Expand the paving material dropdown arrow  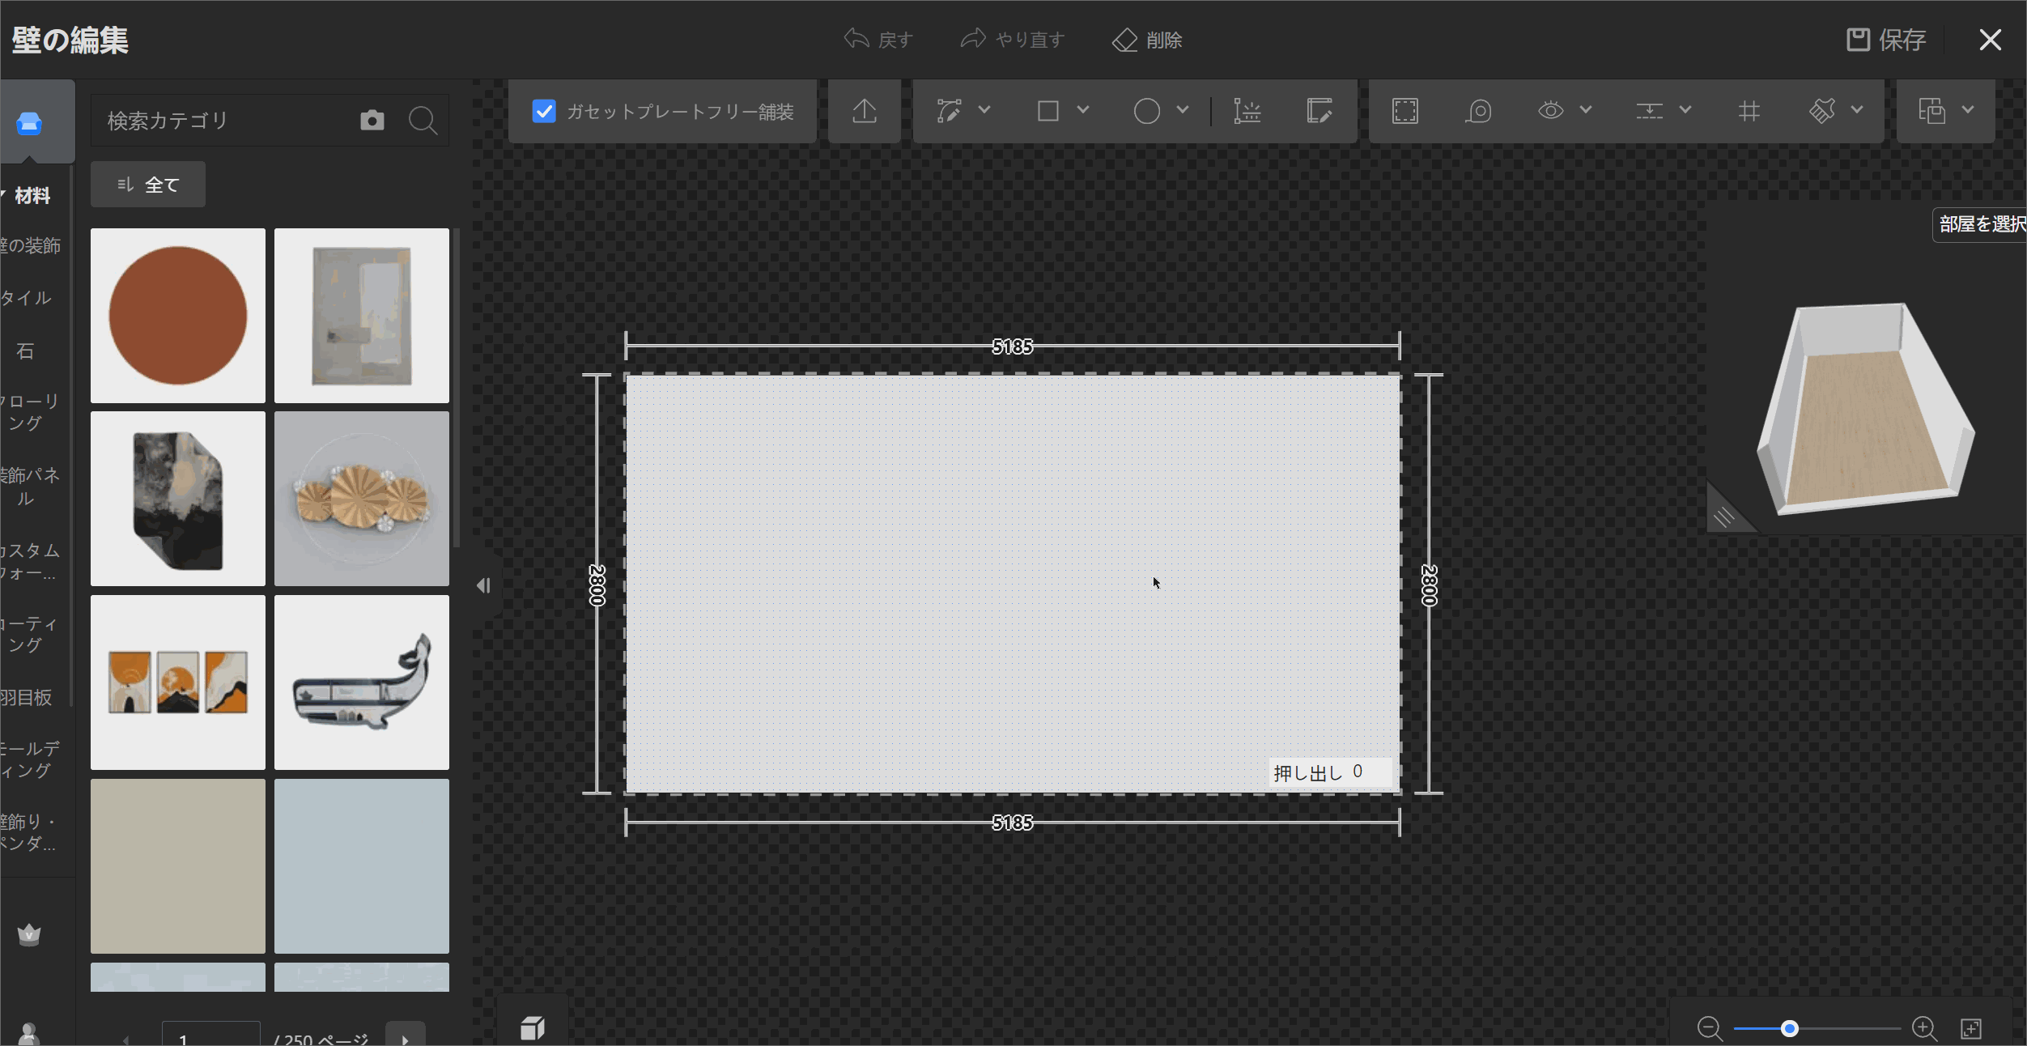[1857, 109]
